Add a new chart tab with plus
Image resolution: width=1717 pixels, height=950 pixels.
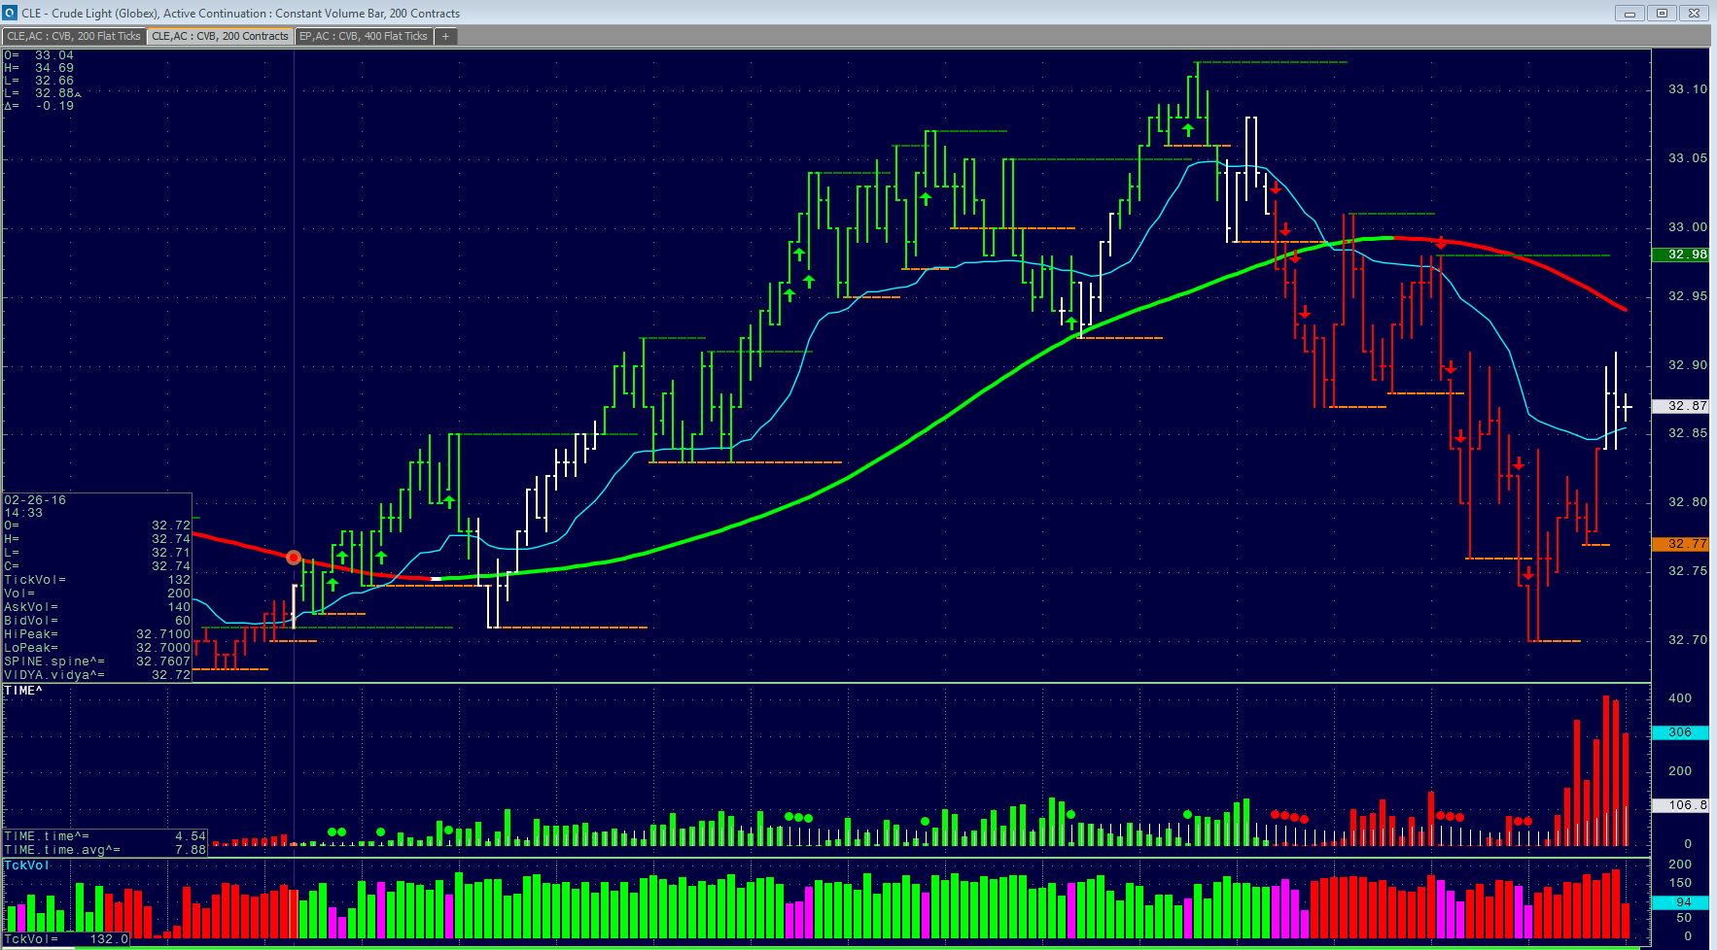[445, 36]
